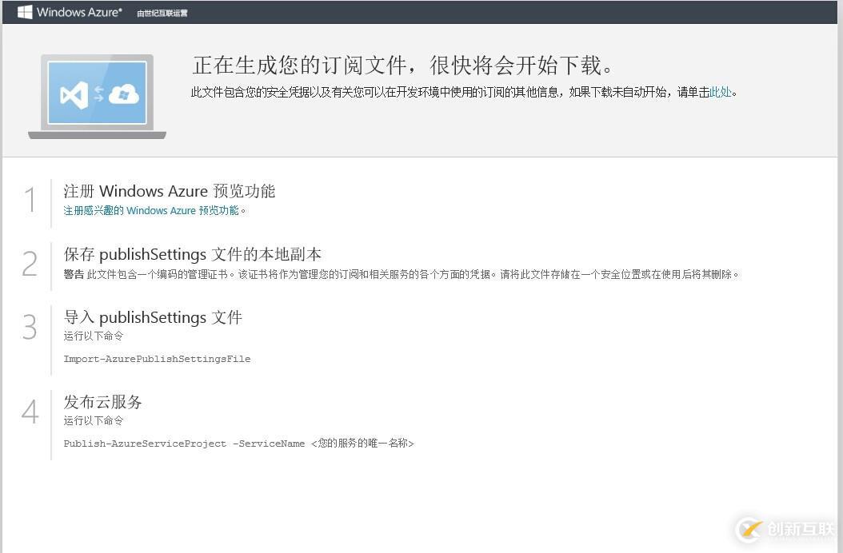Click 运行以下命令 under step 3
The image size is (843, 553).
click(x=94, y=336)
